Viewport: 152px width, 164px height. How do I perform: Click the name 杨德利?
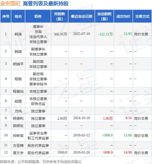(x=18, y=118)
